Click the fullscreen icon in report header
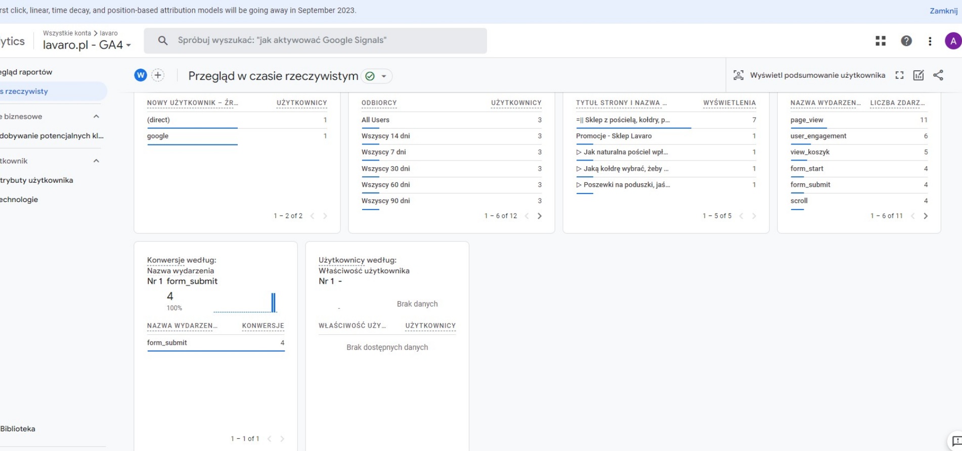The width and height of the screenshot is (962, 451). tap(899, 75)
